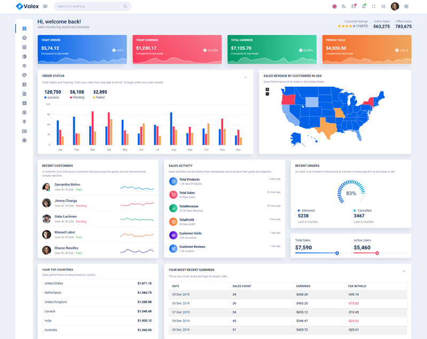
Task: Open the settings gear in header
Action: tap(406, 6)
